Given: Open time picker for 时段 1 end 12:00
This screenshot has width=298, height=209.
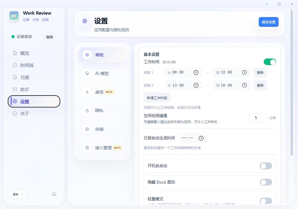Looking at the screenshot, I should click(244, 72).
